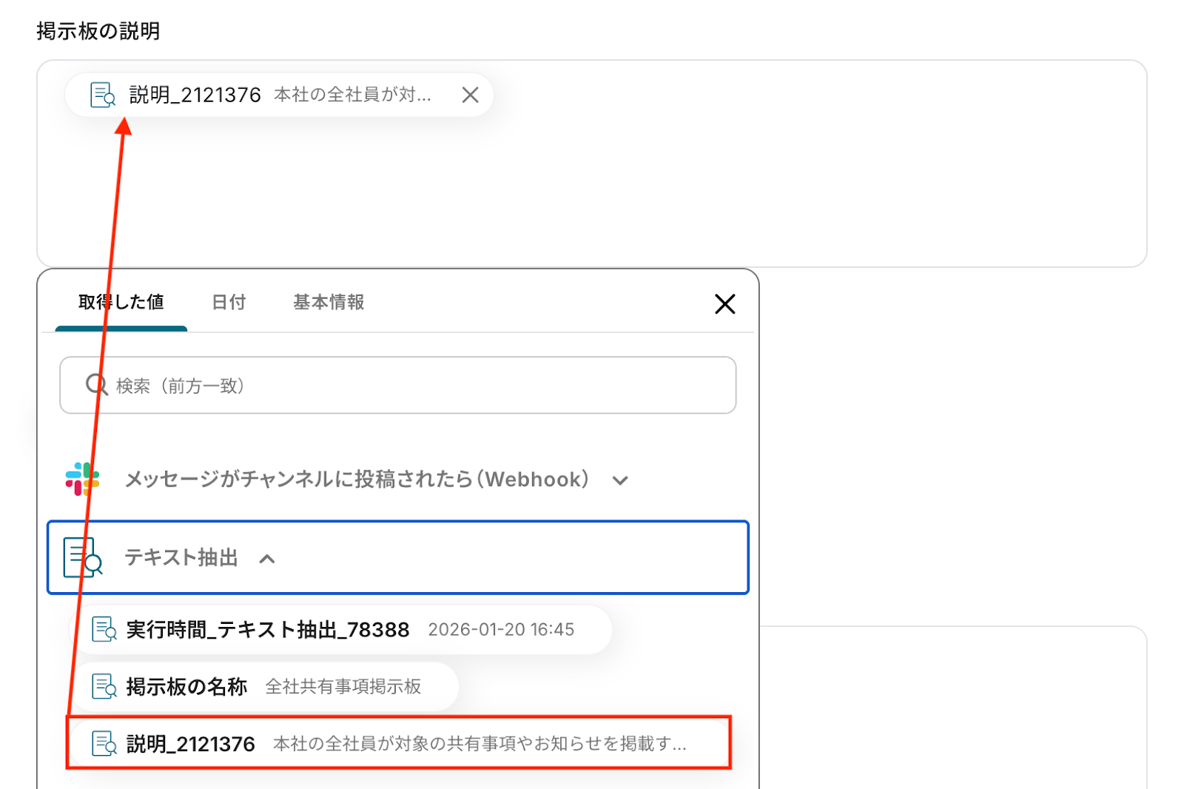Collapse the テキスト抽出 section chevron
Screen dimensions: 1184x789
coord(267,559)
